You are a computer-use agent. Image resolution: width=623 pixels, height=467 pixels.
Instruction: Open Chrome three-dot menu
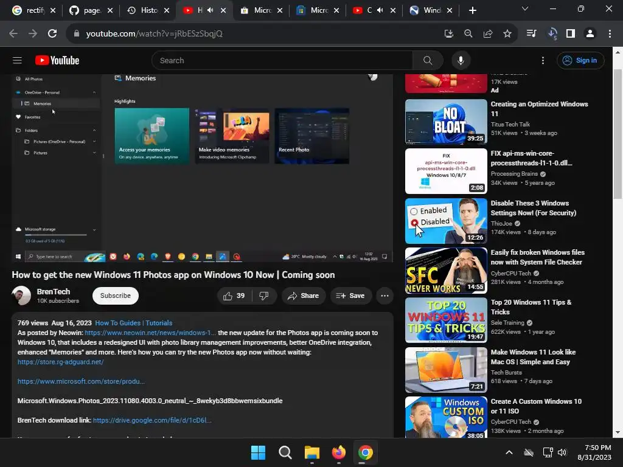[x=610, y=34]
